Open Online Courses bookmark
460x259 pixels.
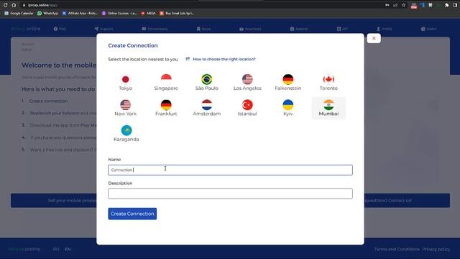(119, 13)
